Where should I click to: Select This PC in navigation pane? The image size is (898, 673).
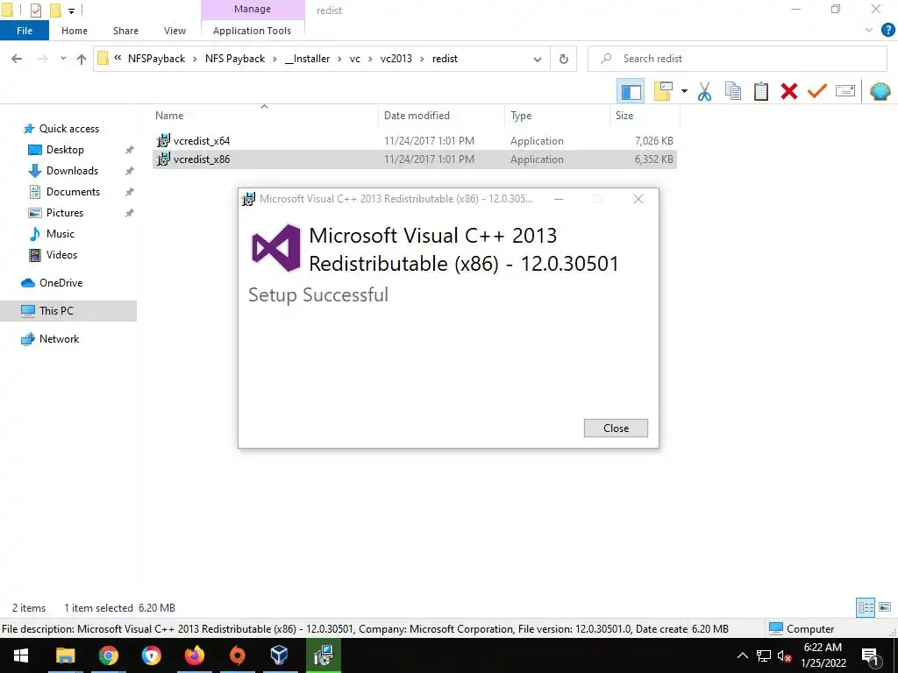click(68, 311)
